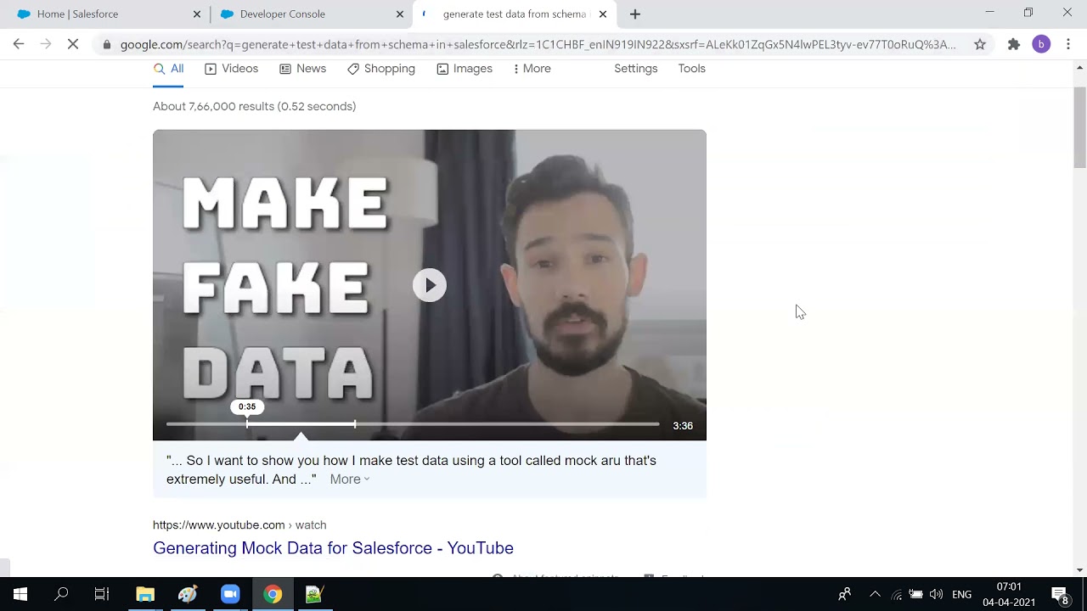View the site lock info icon
This screenshot has width=1087, height=611.
tap(106, 44)
